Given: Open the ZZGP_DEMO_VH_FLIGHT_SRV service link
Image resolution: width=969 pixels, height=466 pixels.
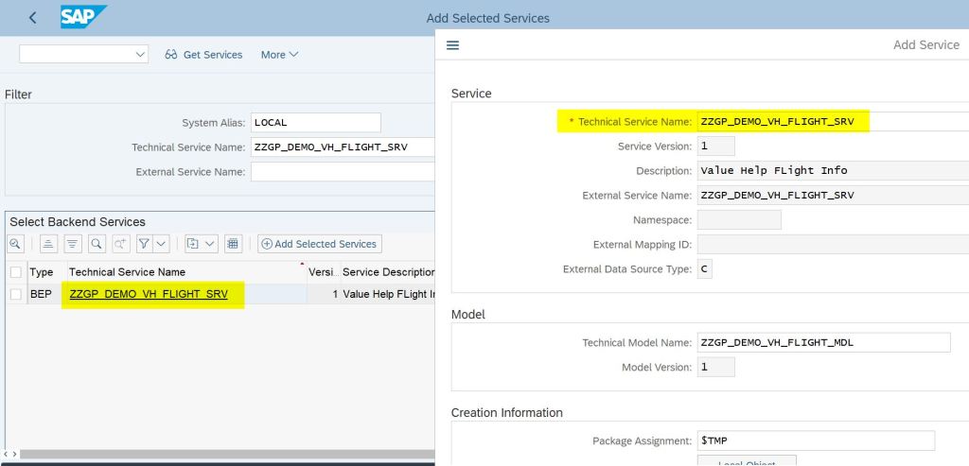Looking at the screenshot, I should [149, 295].
